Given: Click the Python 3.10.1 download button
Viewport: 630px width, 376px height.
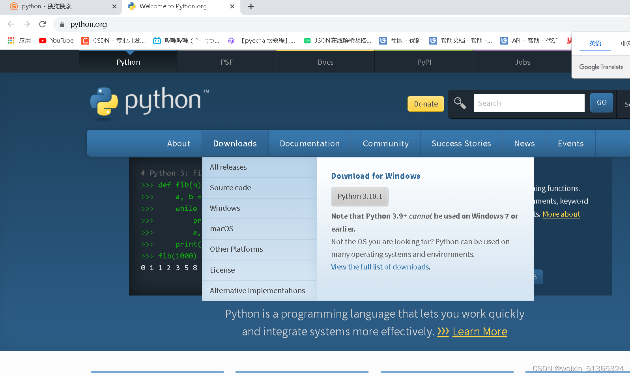Looking at the screenshot, I should pyautogui.click(x=359, y=196).
